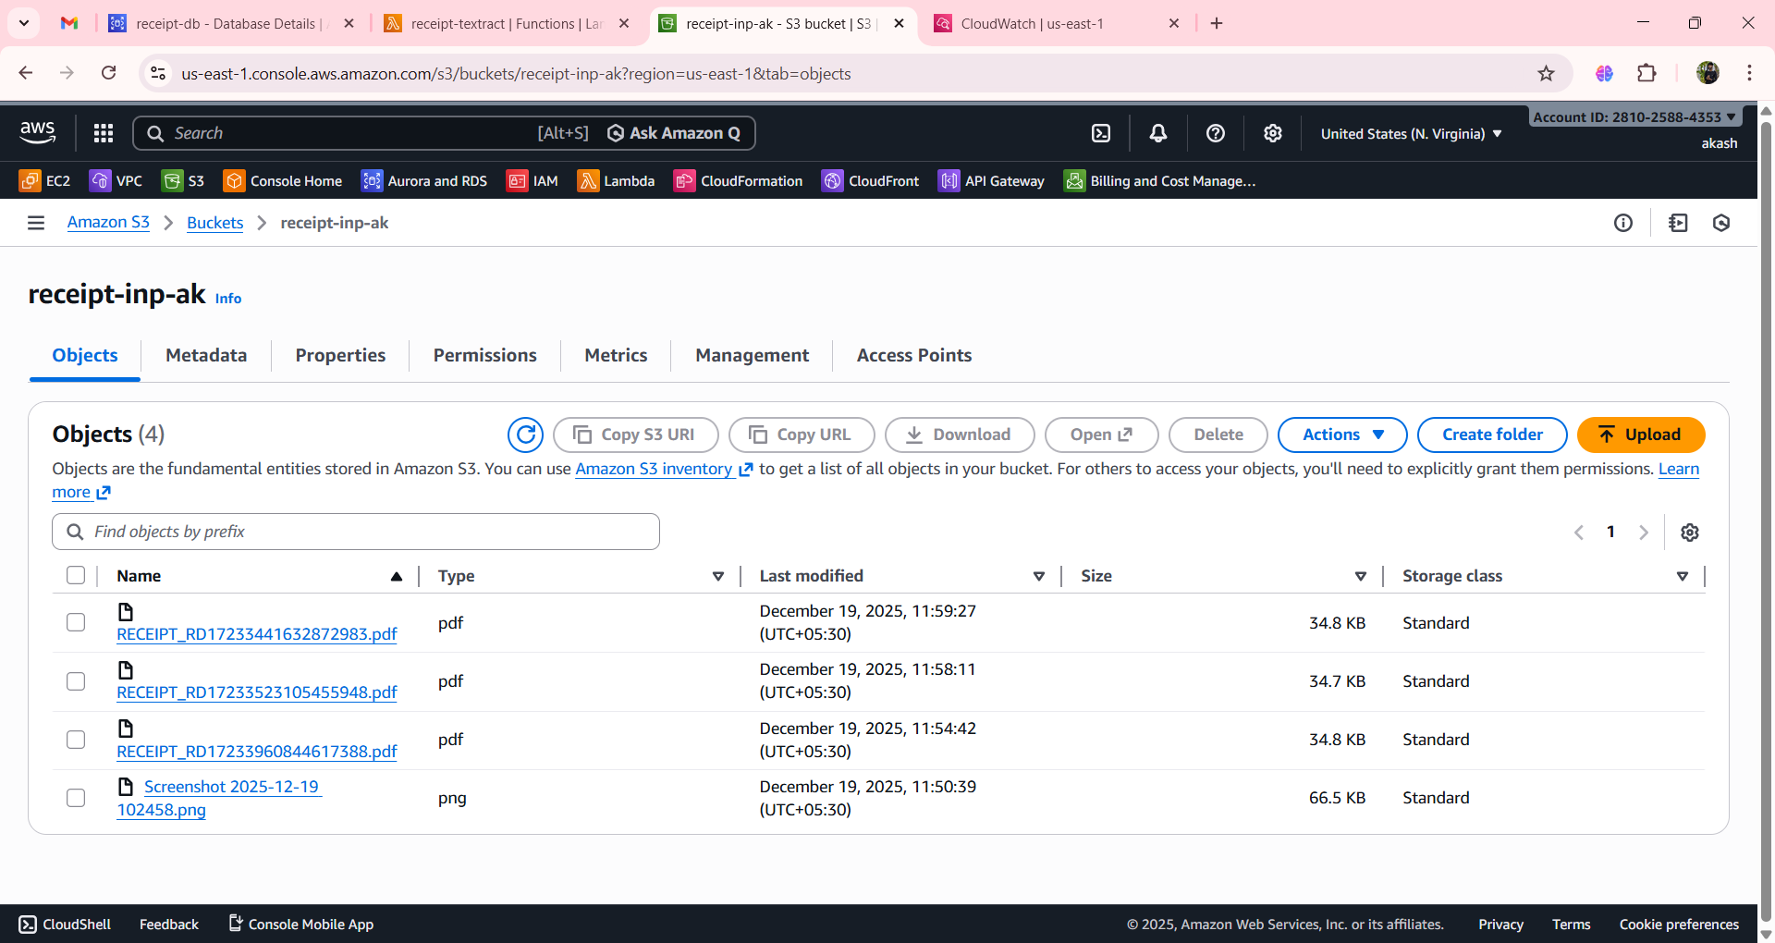This screenshot has height=943, width=1775.
Task: Open AWS console settings gear
Action: pyautogui.click(x=1273, y=133)
